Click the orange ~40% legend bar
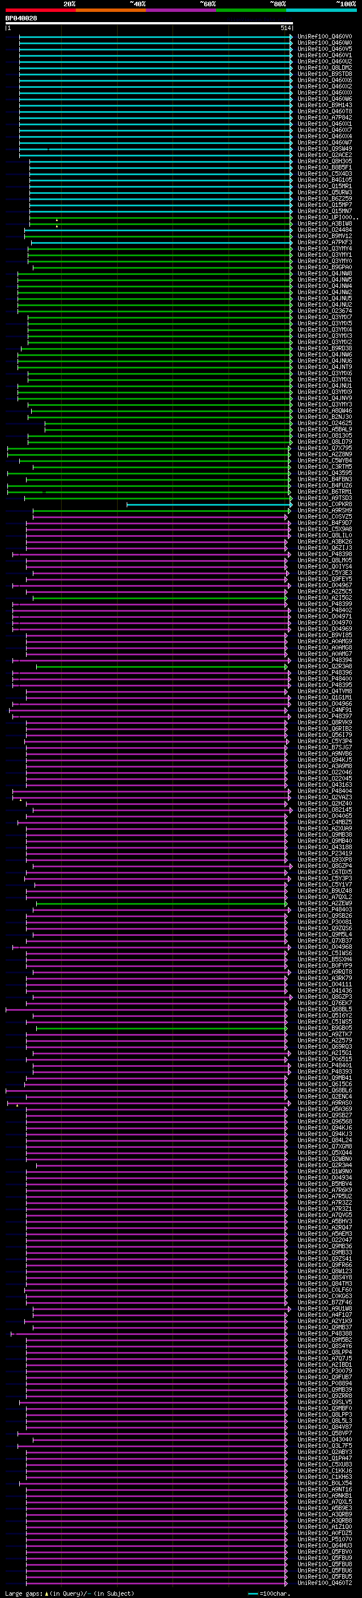 coord(111,11)
